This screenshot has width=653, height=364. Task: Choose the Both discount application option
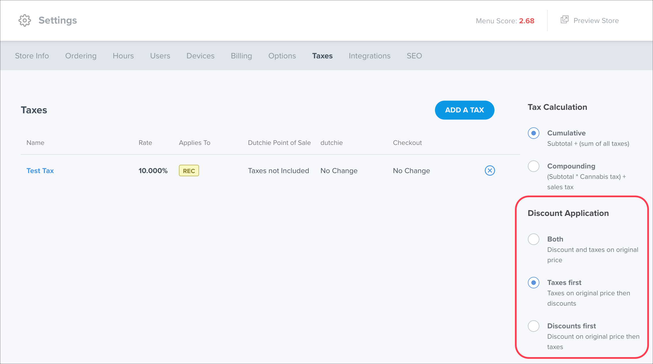click(534, 239)
